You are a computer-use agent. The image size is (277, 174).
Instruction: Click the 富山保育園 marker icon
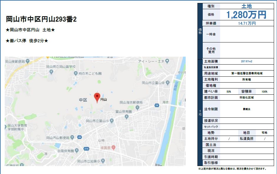[x=126, y=116]
